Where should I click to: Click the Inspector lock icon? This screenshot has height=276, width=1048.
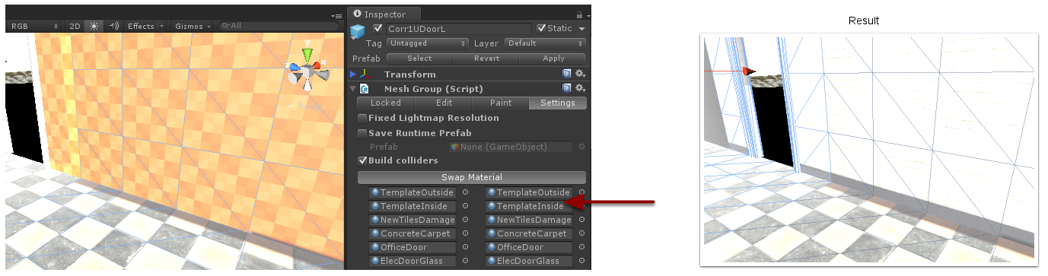pyautogui.click(x=579, y=14)
